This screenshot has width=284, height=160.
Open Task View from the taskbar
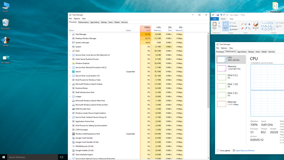(x=62, y=157)
